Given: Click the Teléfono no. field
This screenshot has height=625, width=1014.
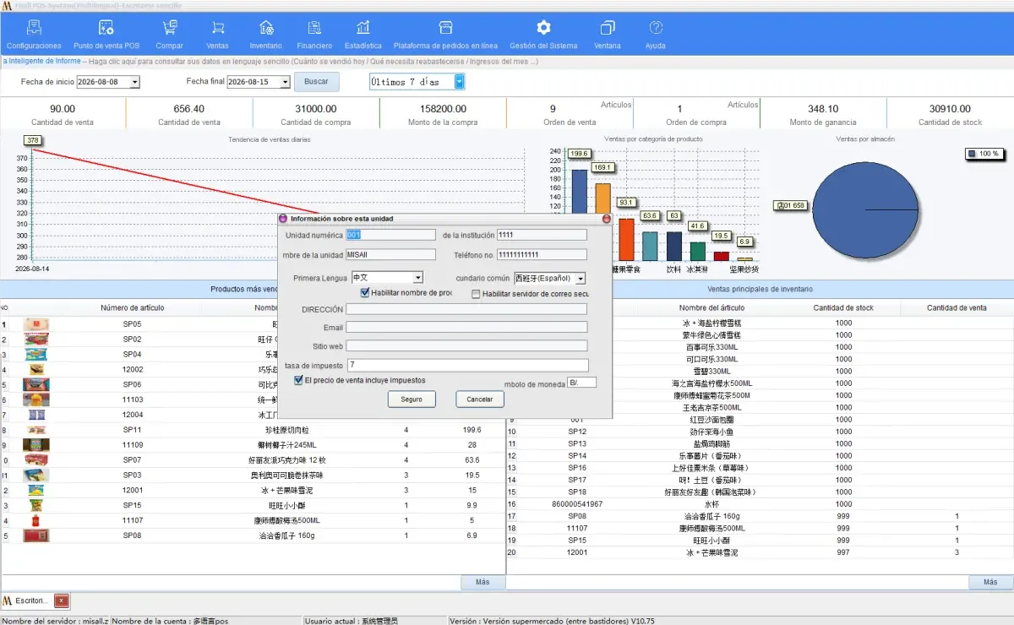Looking at the screenshot, I should 542,254.
